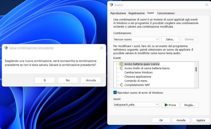The width and height of the screenshot is (211, 129).
Task: Click the Salva combinazione precedente dialog title icon
Action: (6, 48)
